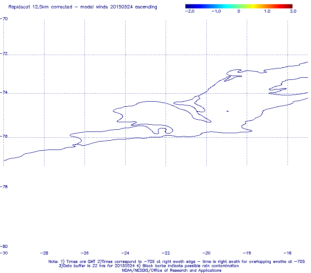Select the -16 longitude axis label

287,253
